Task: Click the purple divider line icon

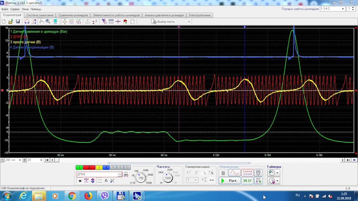Action: [118, 22]
